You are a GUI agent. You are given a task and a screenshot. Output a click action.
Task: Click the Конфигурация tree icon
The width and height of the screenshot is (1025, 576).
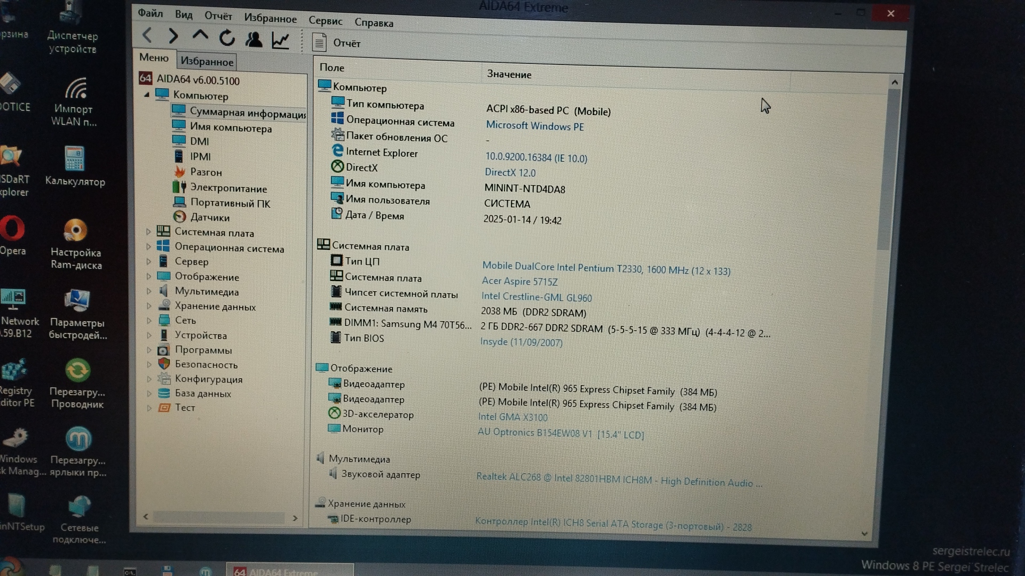pos(164,379)
